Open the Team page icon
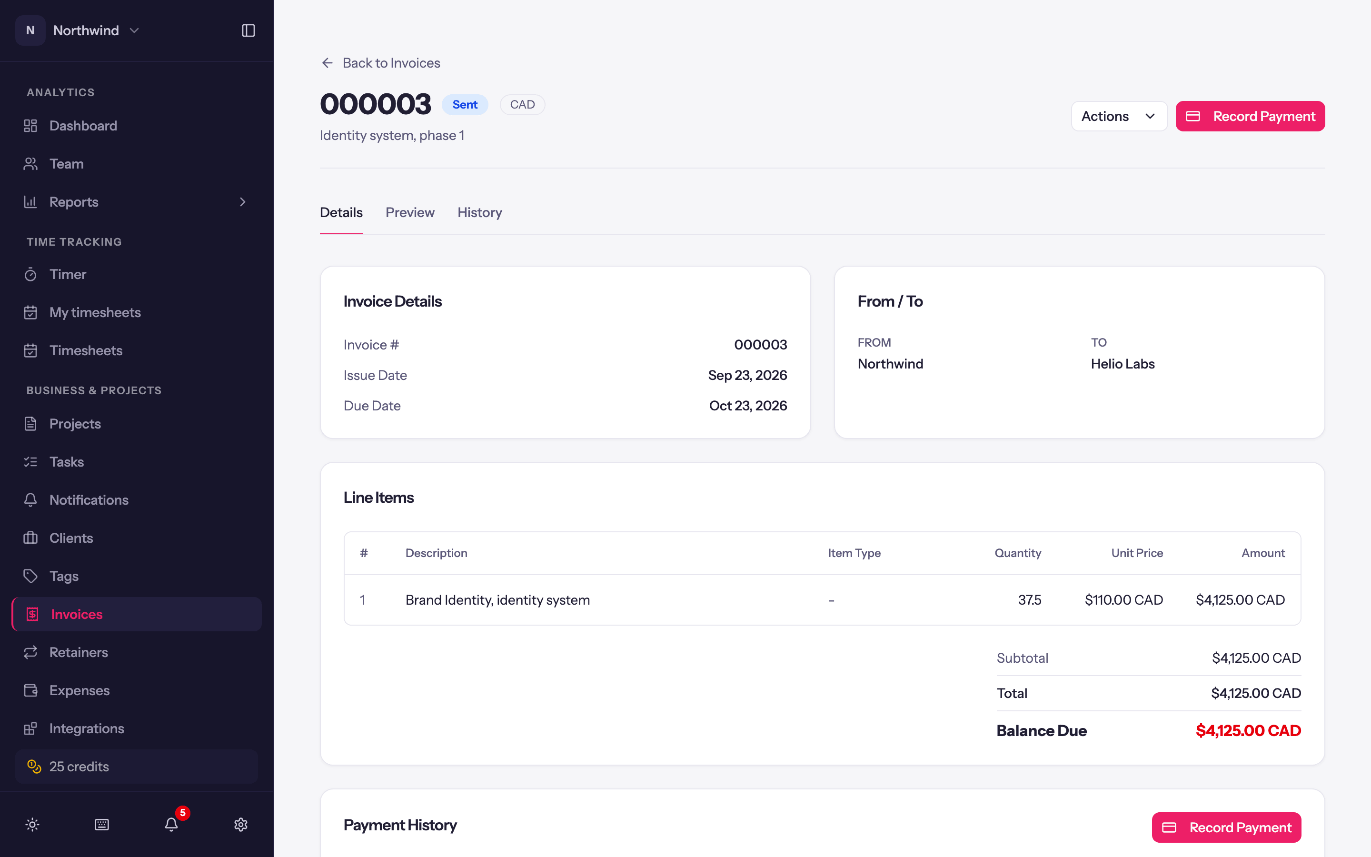Screen dimensions: 1371x857 [x=30, y=164]
